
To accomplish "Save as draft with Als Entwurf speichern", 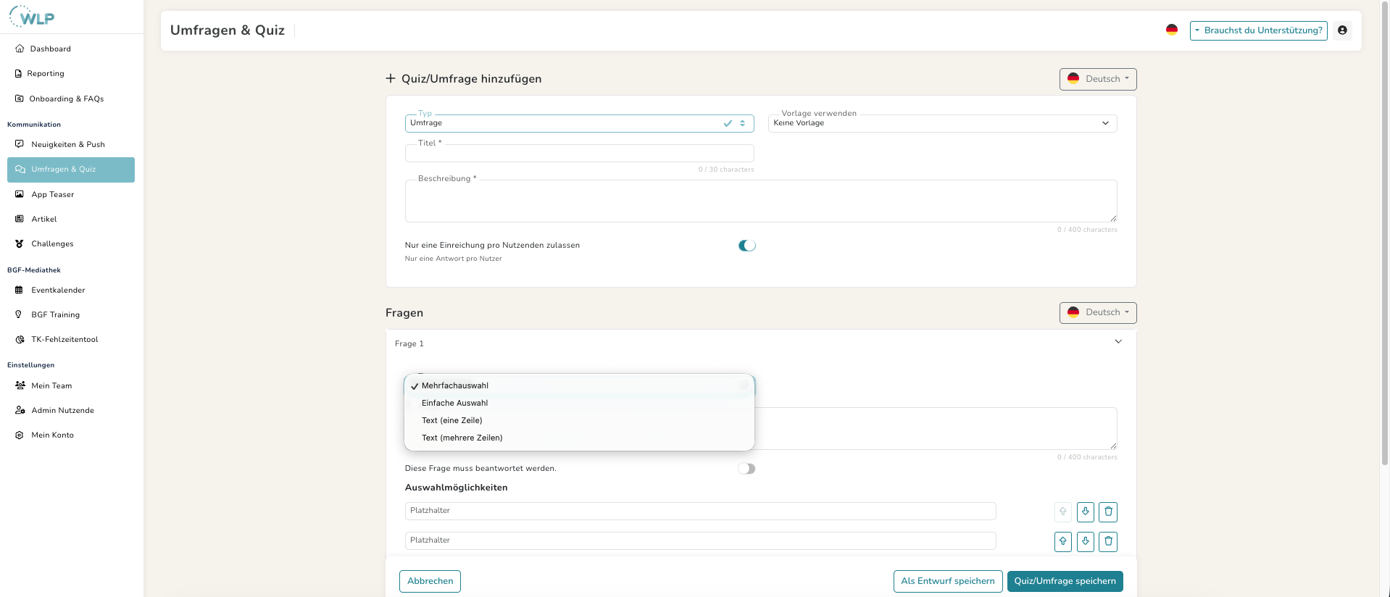I will (947, 581).
